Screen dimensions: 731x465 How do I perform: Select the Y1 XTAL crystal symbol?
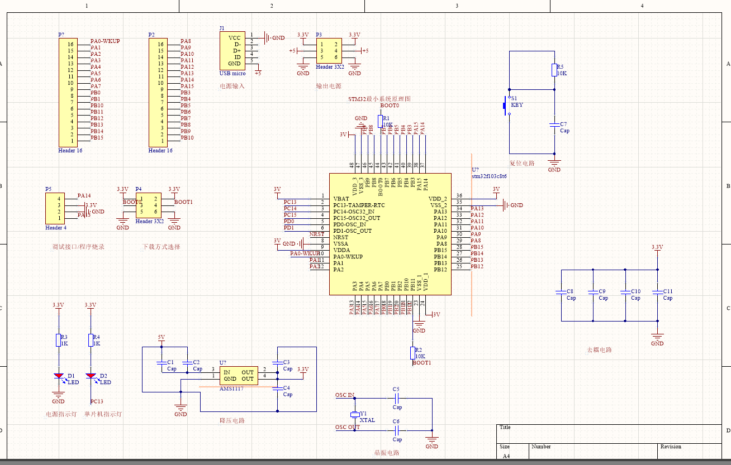coord(354,414)
